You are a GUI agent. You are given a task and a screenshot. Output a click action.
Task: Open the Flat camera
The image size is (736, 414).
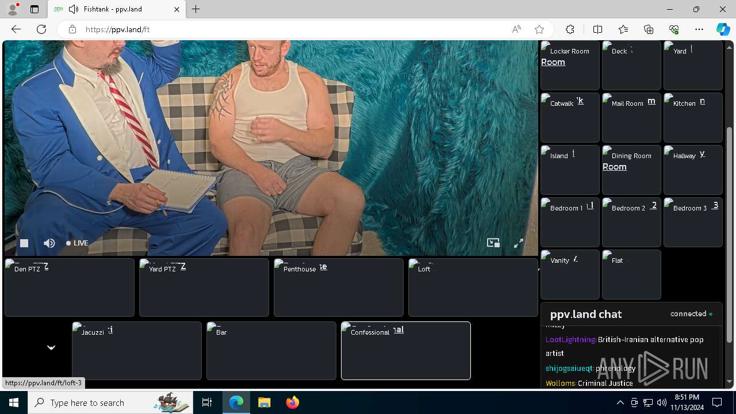point(631,274)
